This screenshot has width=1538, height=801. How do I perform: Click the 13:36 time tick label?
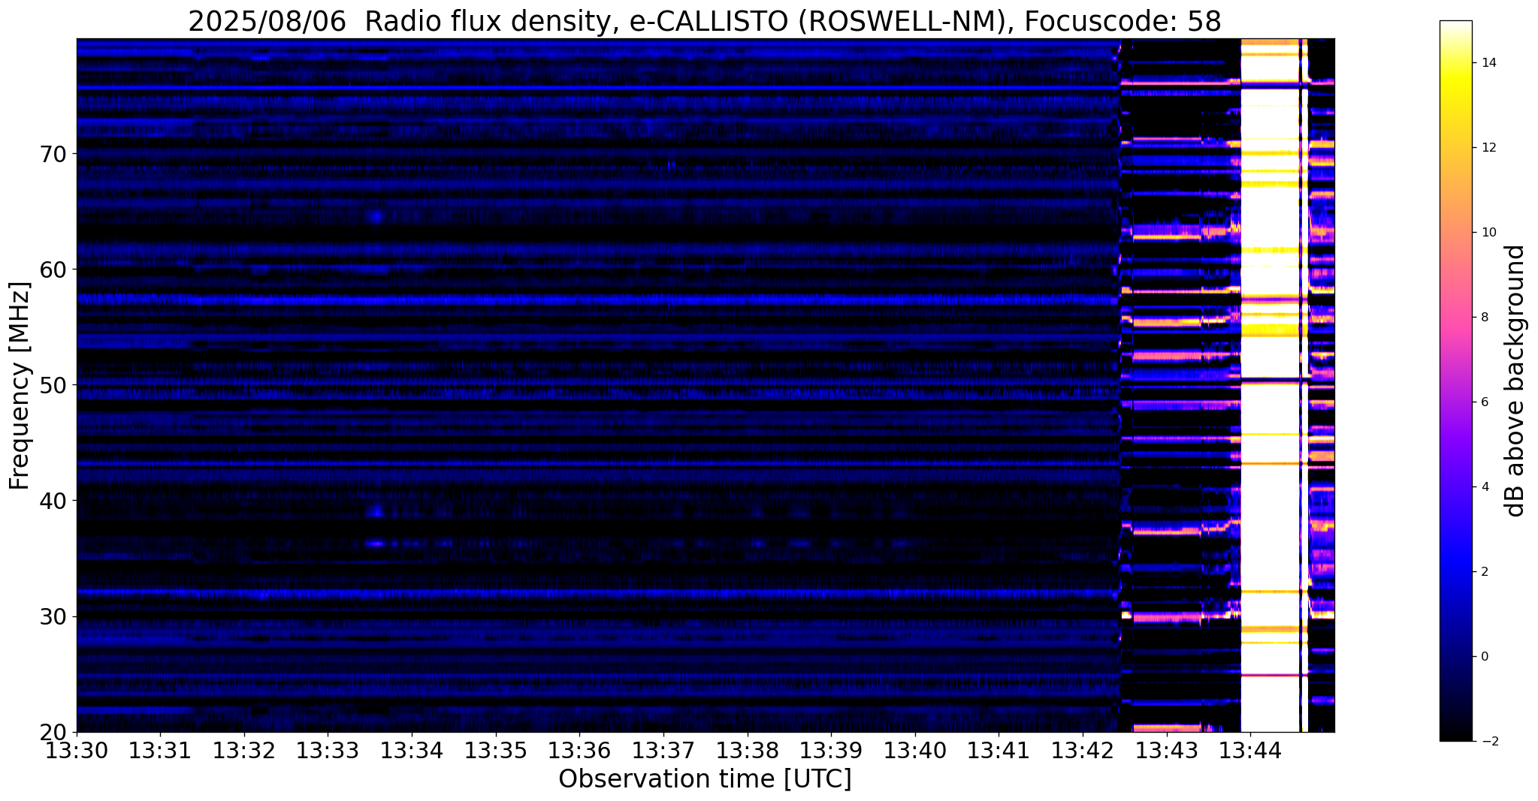579,750
